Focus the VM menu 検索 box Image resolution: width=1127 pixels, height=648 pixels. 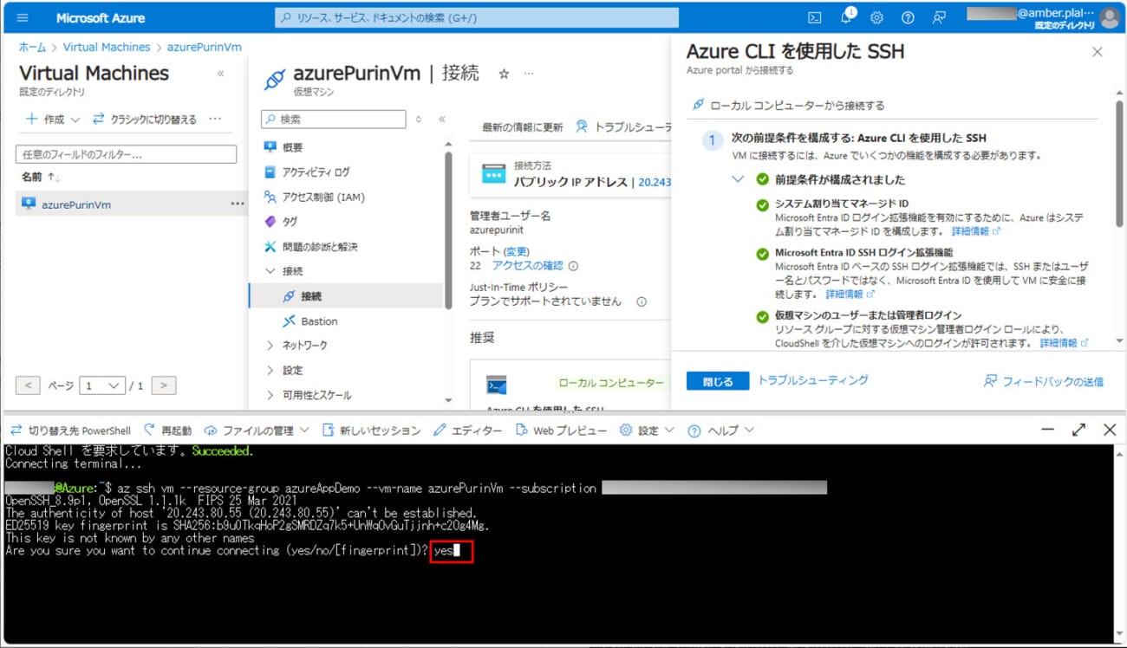[x=334, y=120]
